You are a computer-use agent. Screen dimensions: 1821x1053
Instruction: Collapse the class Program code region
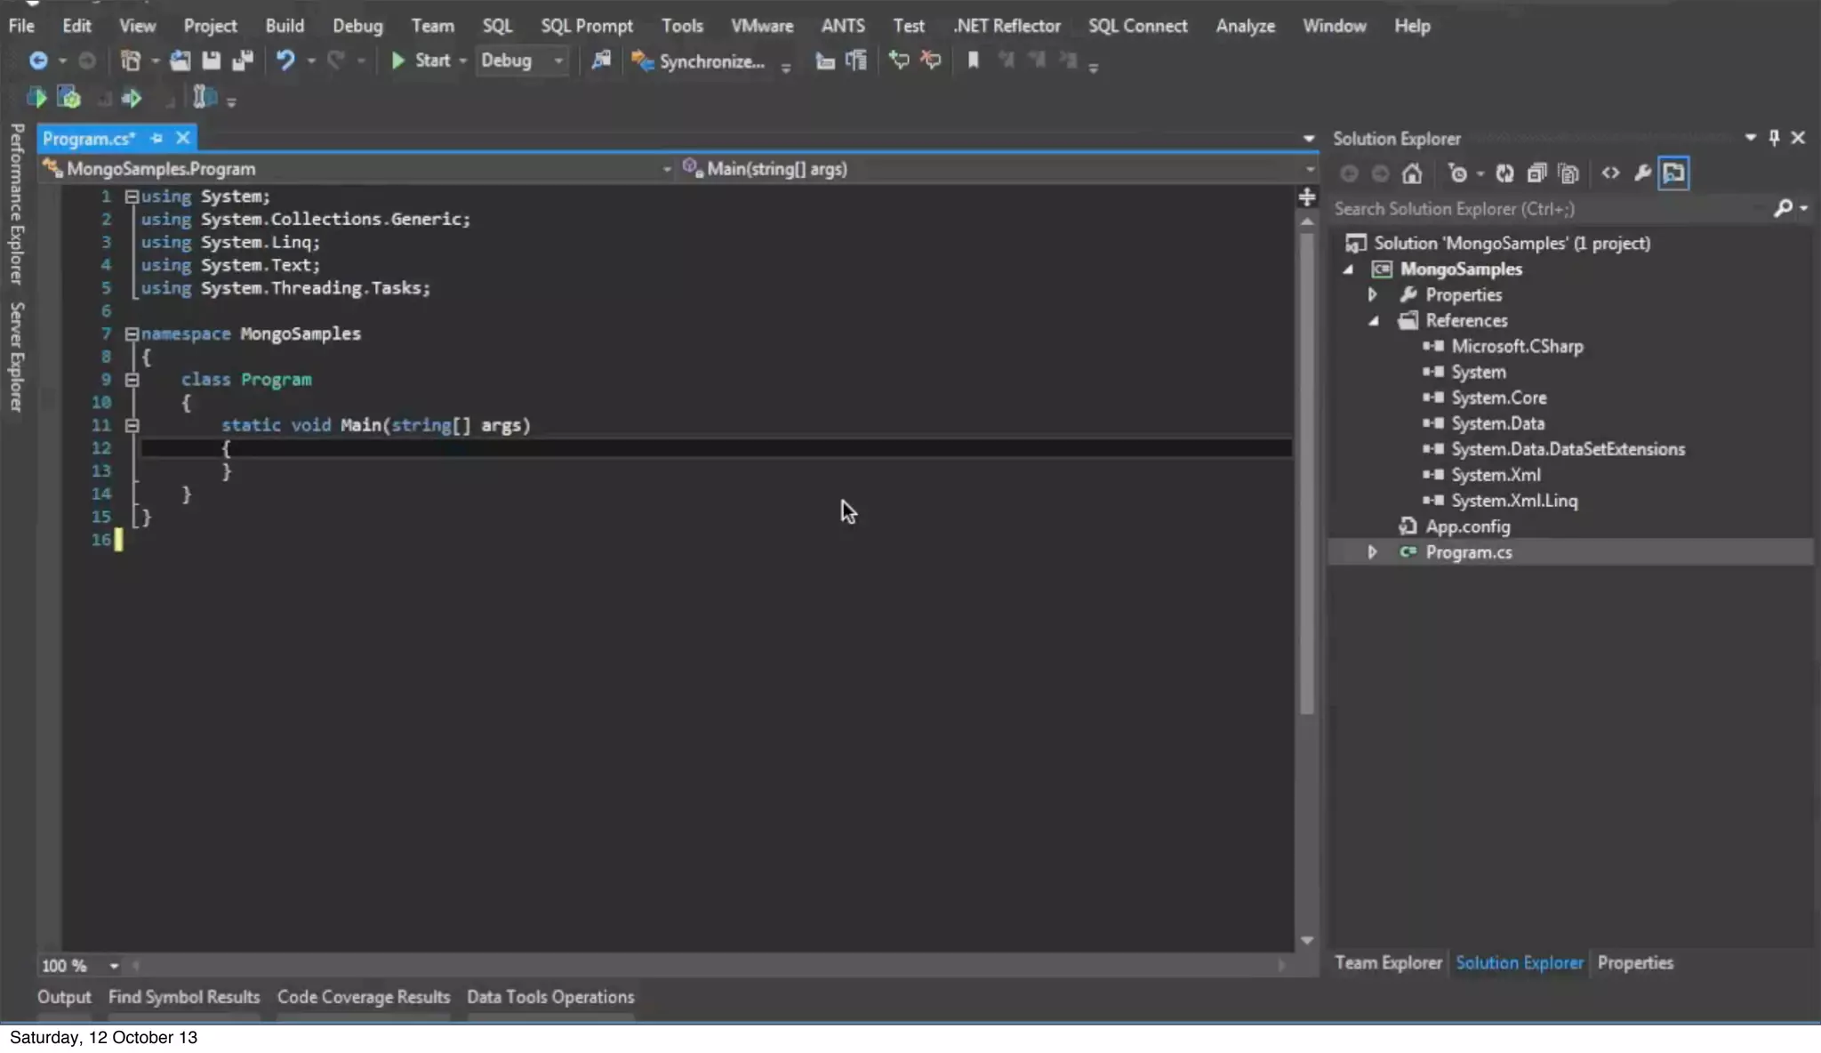[132, 380]
